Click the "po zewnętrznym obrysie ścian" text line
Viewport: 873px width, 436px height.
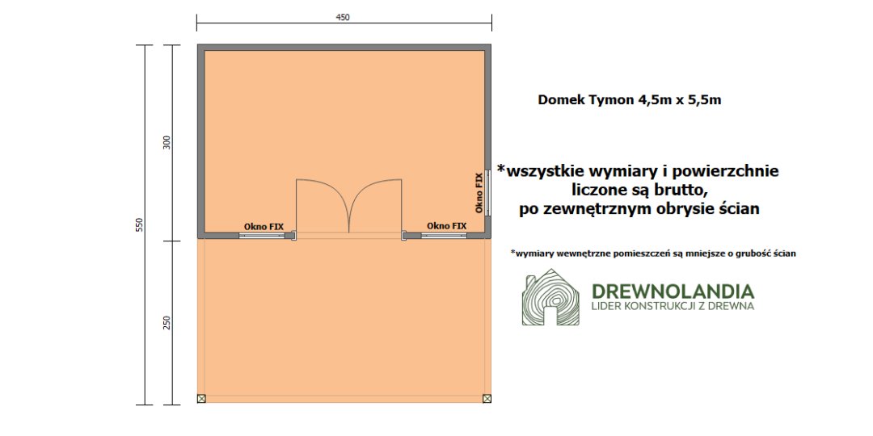(639, 209)
